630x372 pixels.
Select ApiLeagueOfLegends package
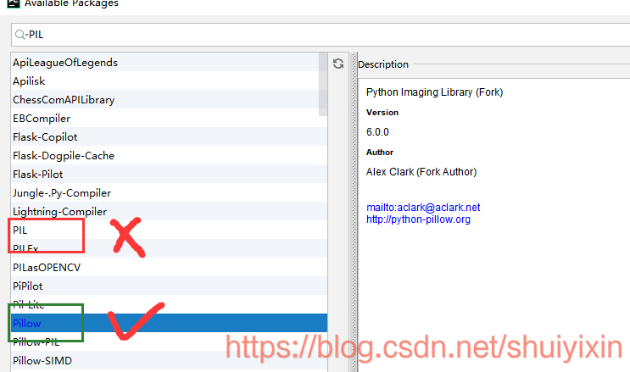point(169,62)
